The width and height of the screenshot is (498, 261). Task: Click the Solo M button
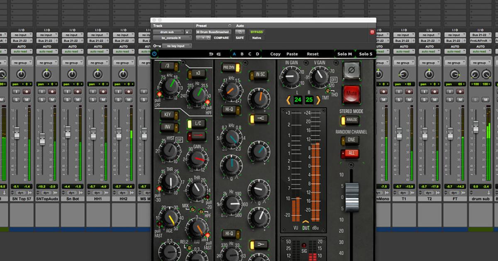point(345,54)
